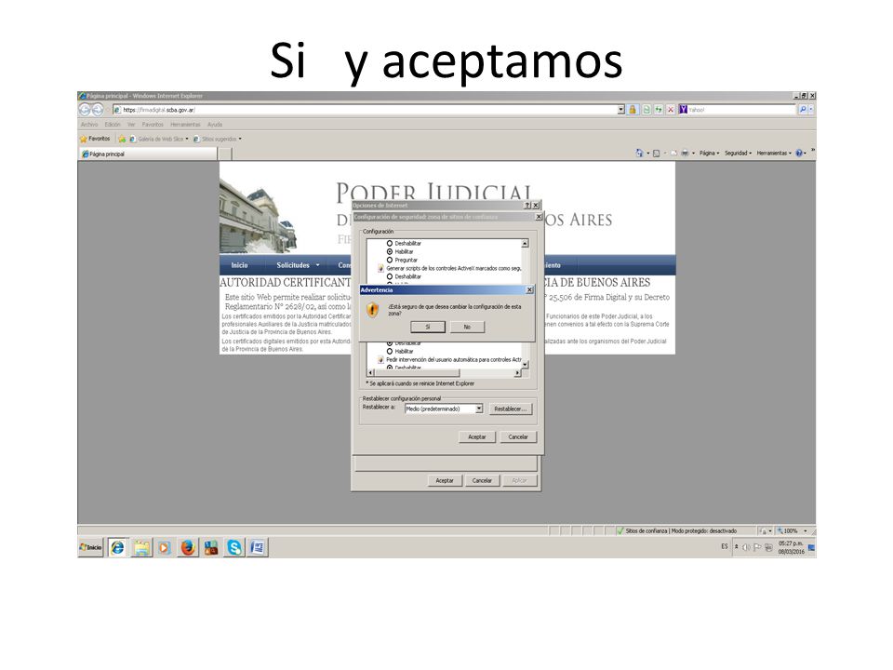Image resolution: width=893 pixels, height=670 pixels.
Task: Click the No button in Advertencia dialog
Action: [x=467, y=327]
